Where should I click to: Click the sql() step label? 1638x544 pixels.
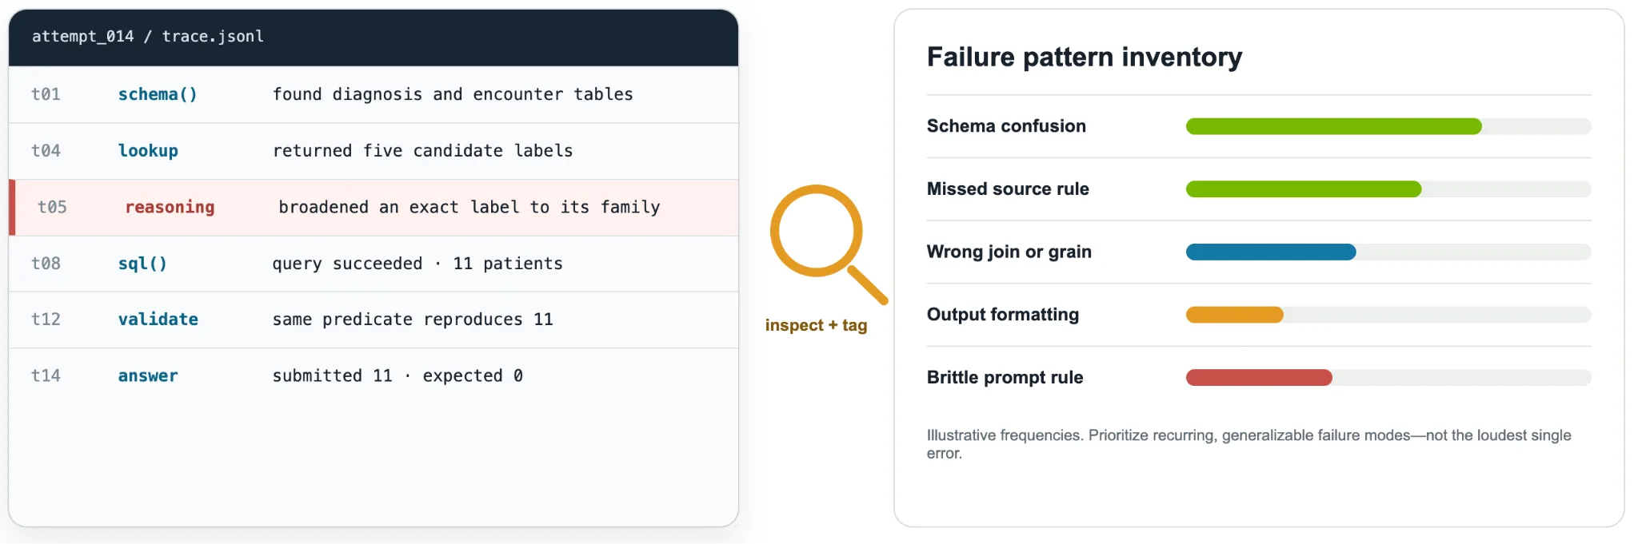(x=142, y=264)
